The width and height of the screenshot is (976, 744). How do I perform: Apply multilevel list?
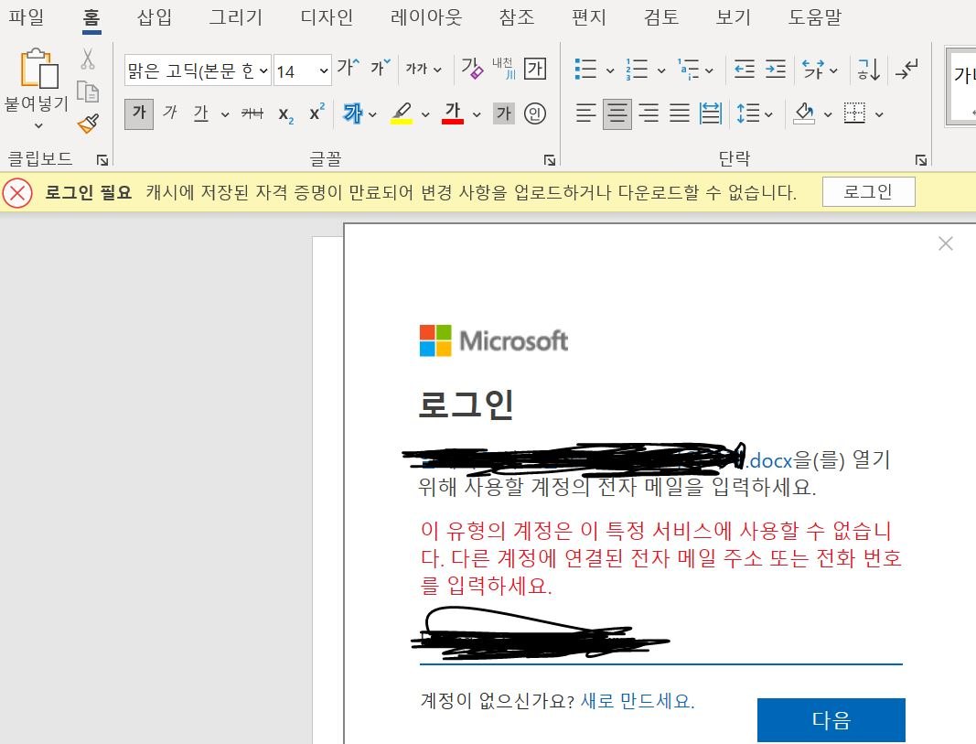[689, 69]
